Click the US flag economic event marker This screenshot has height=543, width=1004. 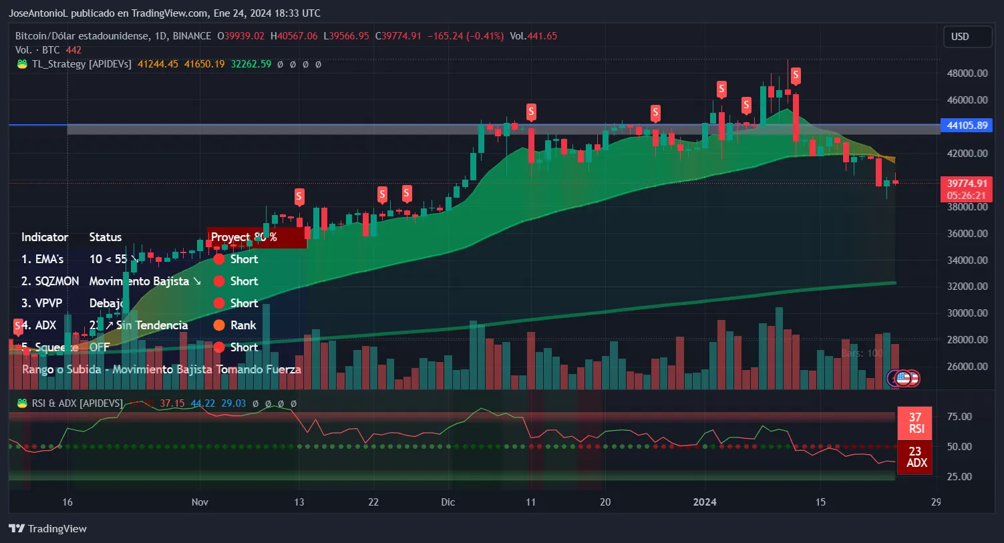click(x=903, y=378)
